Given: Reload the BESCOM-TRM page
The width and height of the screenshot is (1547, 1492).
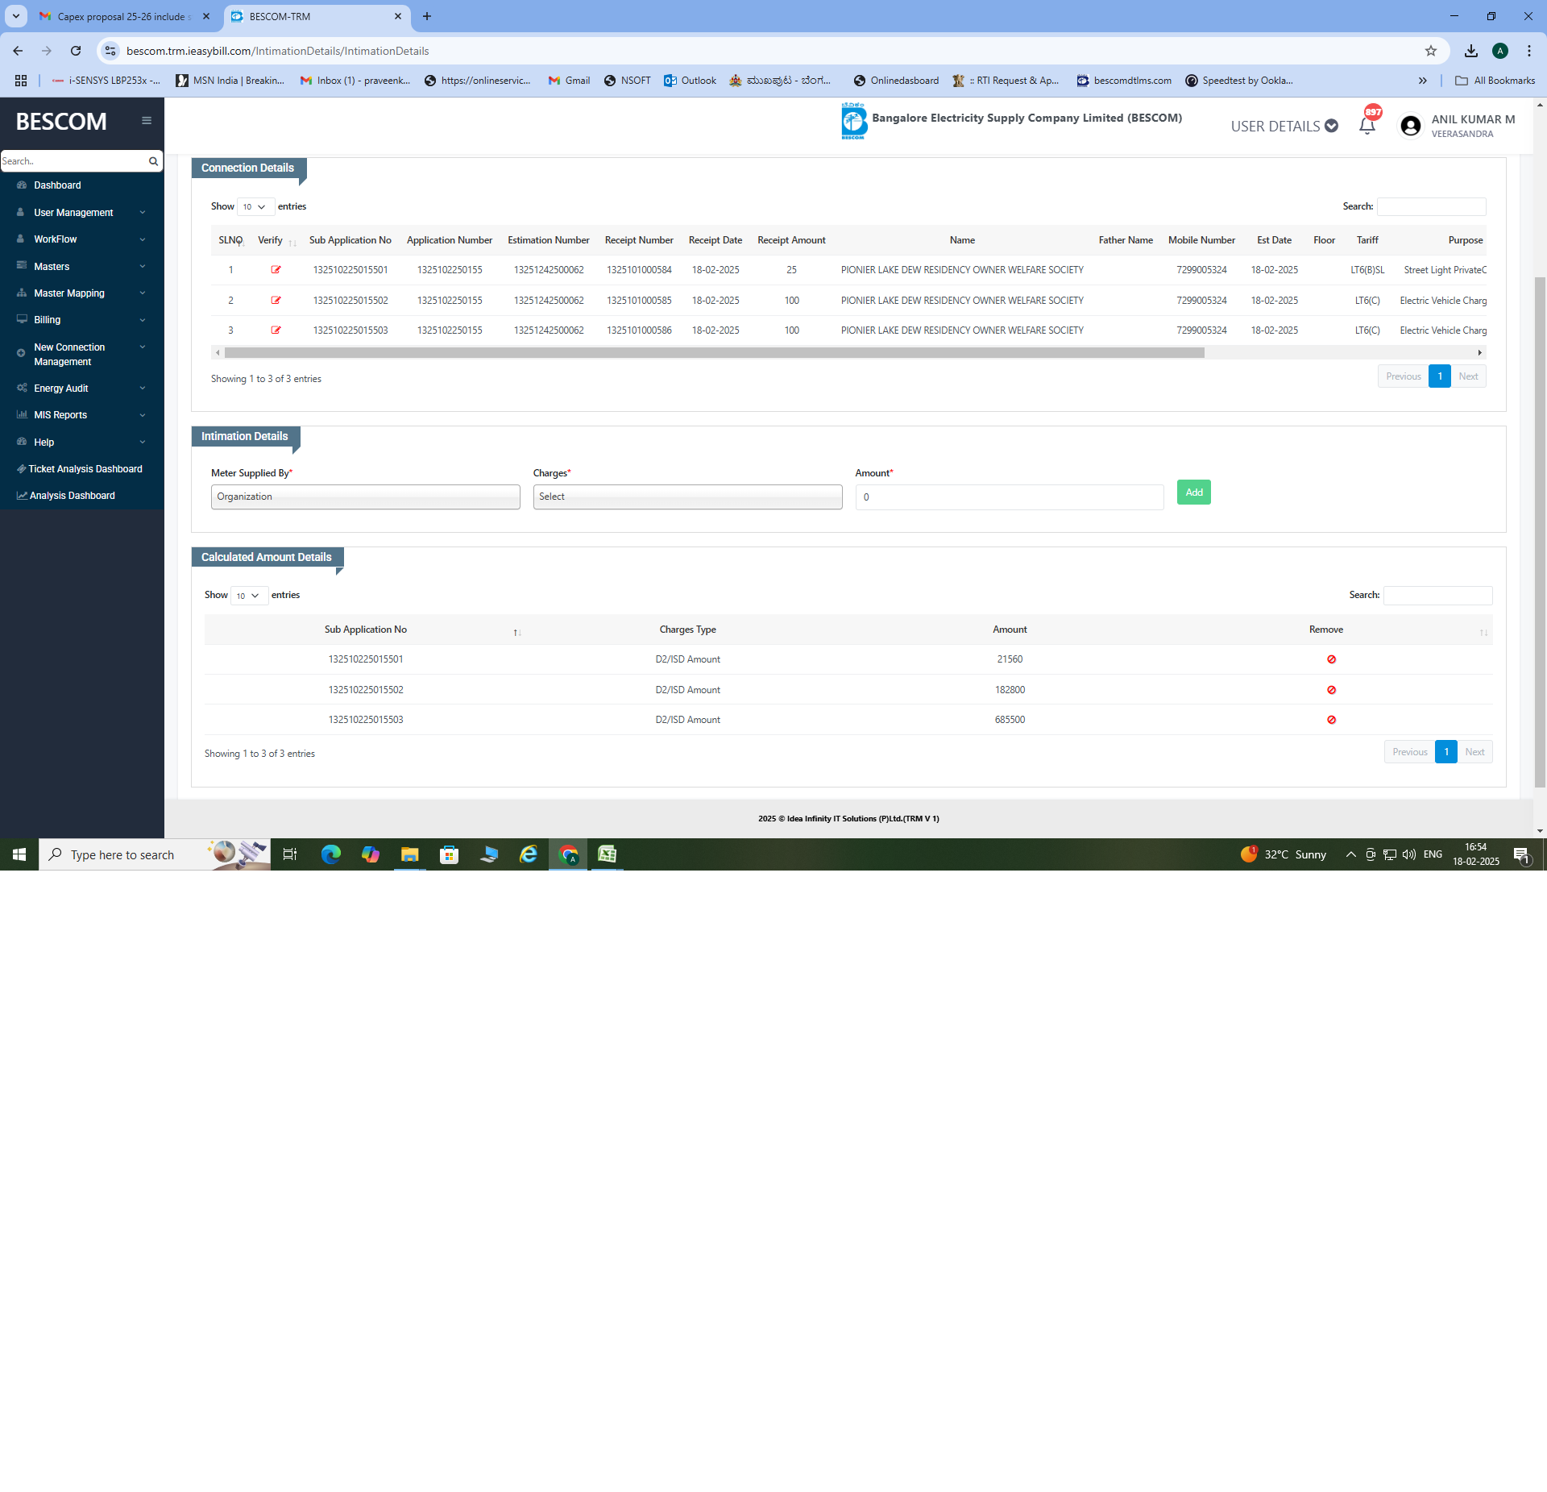Looking at the screenshot, I should (x=76, y=51).
